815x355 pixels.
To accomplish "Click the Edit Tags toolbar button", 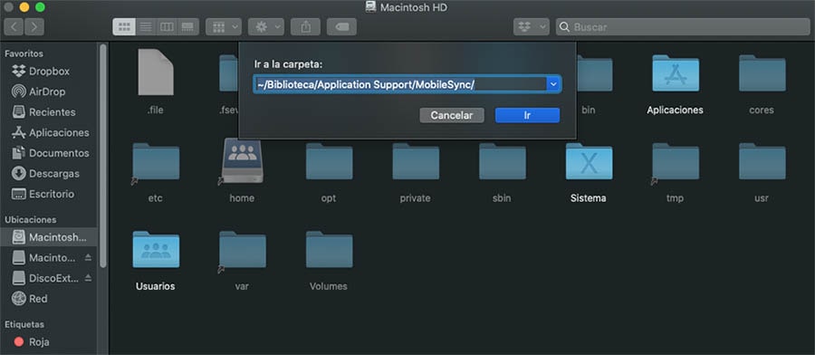I will (341, 26).
